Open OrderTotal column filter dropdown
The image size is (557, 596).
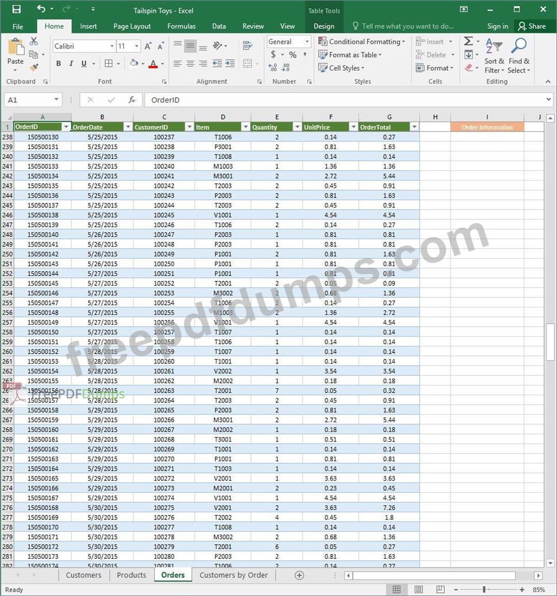click(414, 127)
